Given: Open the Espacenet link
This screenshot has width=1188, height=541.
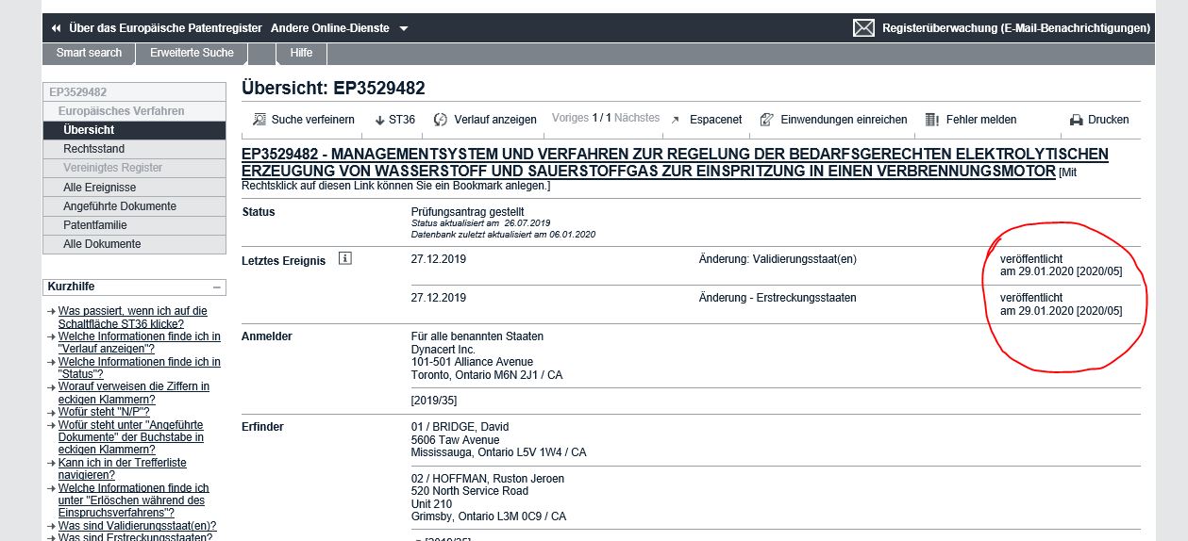Looking at the screenshot, I should [x=715, y=120].
